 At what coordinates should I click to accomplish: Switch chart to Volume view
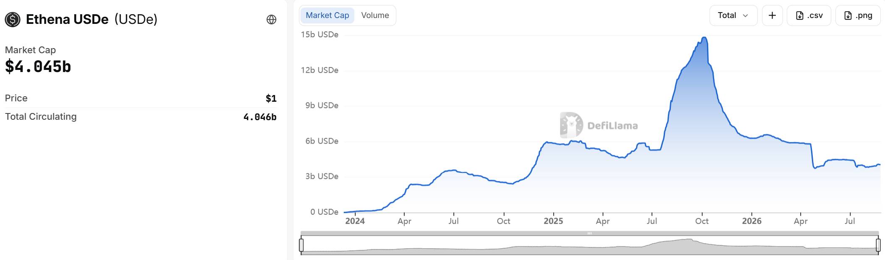click(375, 15)
